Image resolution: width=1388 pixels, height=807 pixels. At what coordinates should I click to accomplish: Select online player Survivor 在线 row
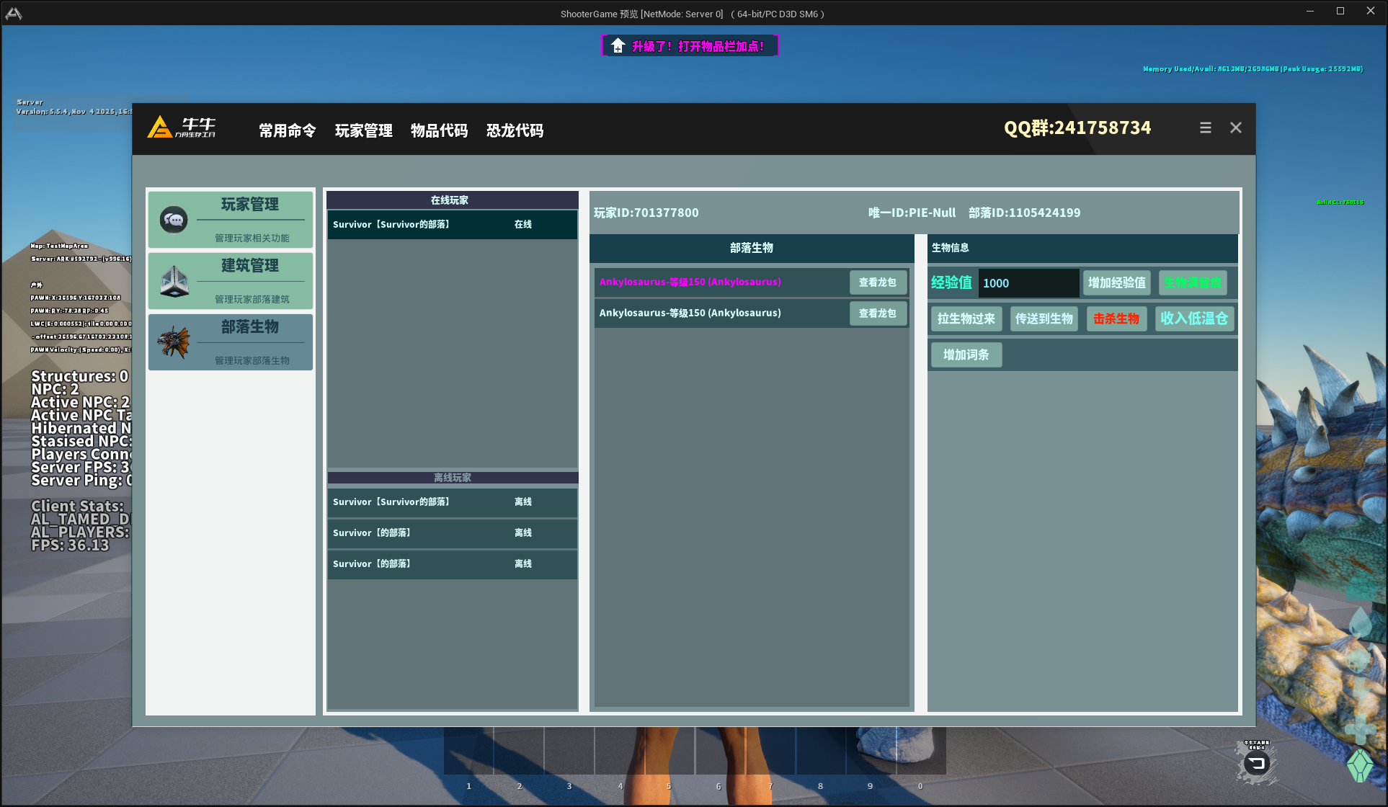(452, 225)
